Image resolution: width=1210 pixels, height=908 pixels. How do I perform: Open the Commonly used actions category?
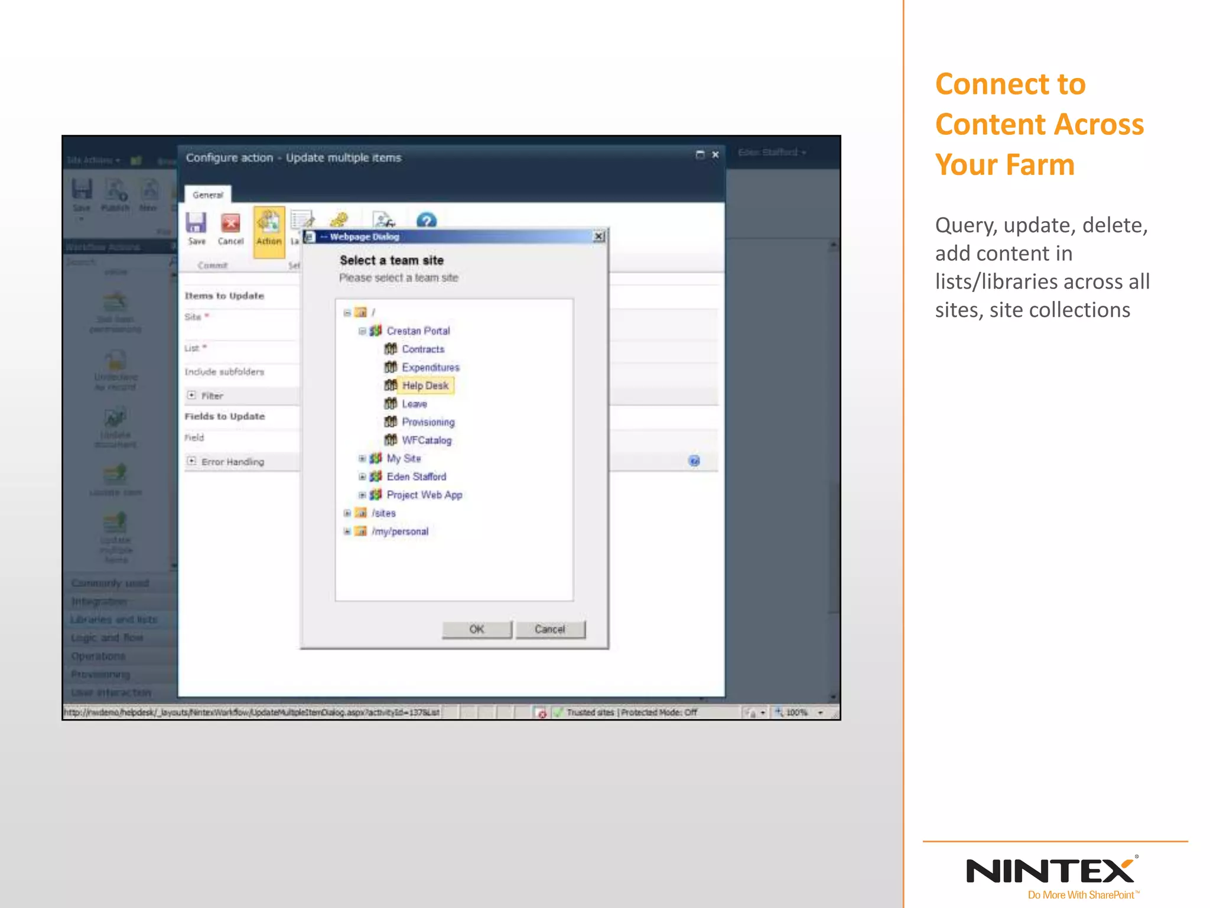[x=121, y=583]
